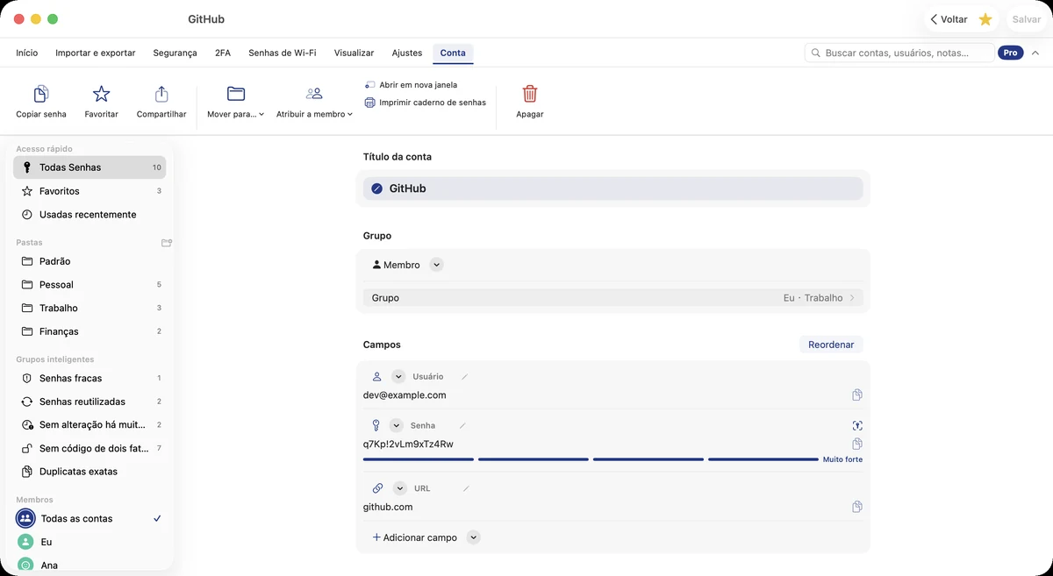
Task: Select Favoritos in the sidebar
Action: point(90,191)
